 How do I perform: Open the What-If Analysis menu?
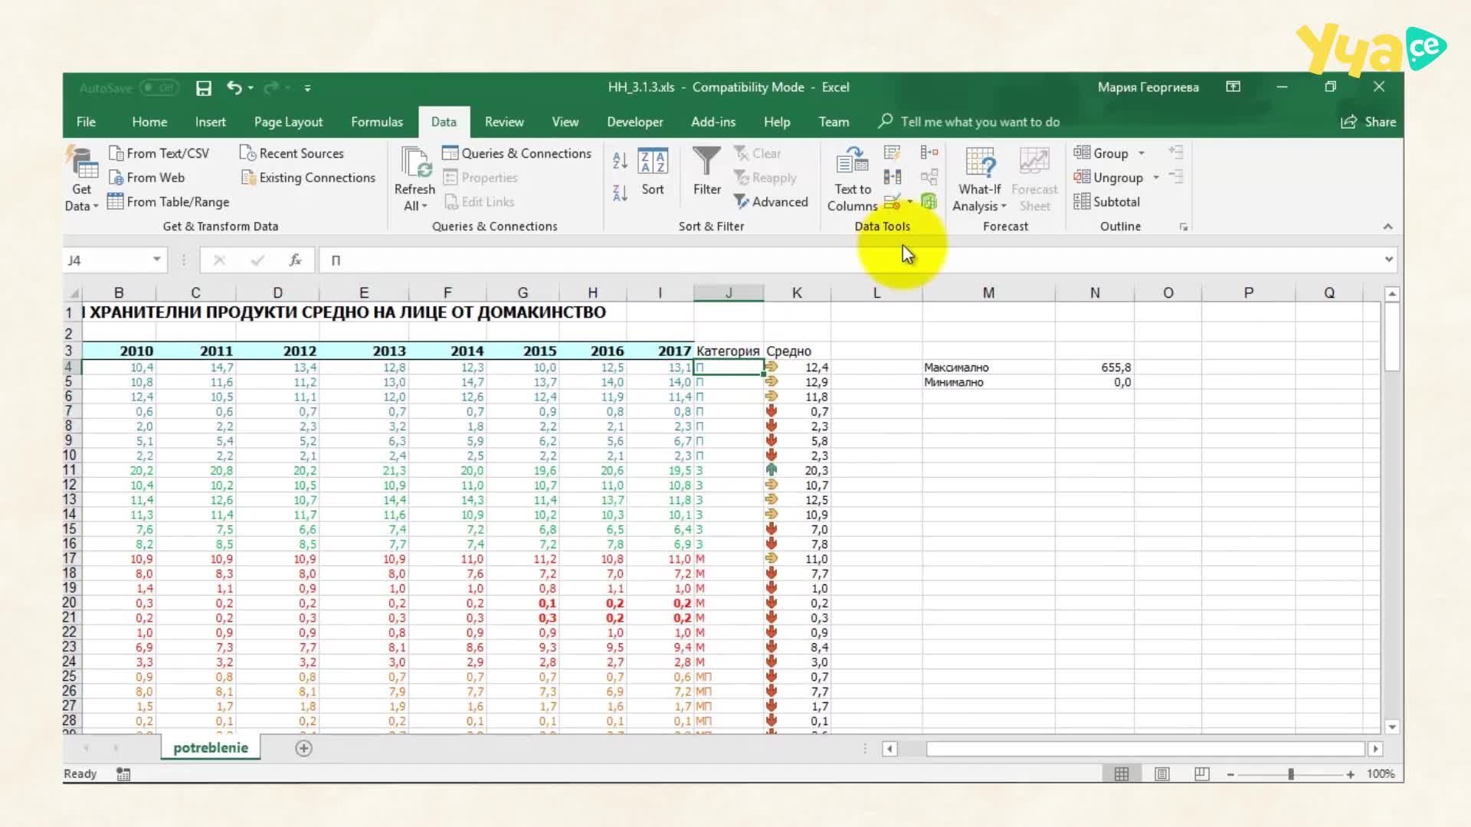(979, 179)
